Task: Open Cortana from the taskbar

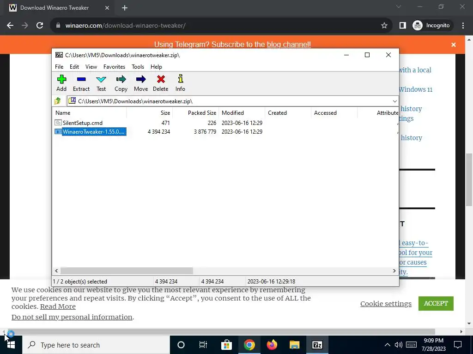Action: (x=181, y=345)
